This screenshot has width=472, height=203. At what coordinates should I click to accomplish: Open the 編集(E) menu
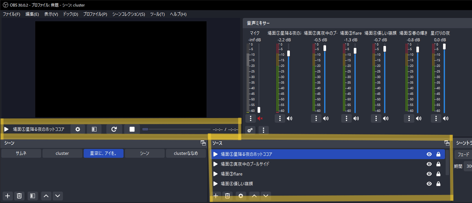(x=32, y=14)
